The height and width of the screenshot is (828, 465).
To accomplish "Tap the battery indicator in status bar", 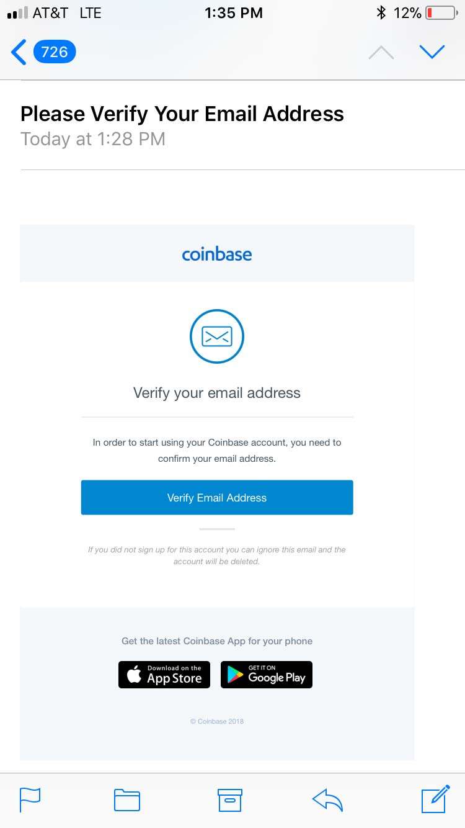I will pos(440,13).
